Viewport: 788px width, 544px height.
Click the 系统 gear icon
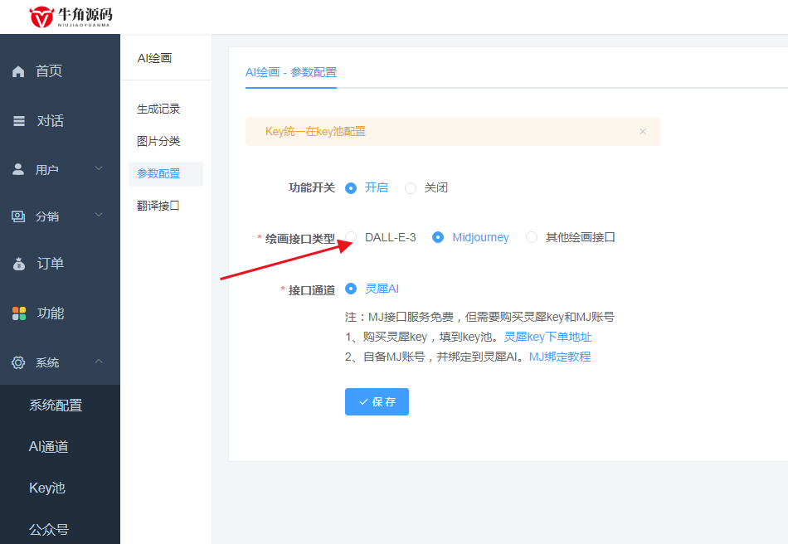17,362
